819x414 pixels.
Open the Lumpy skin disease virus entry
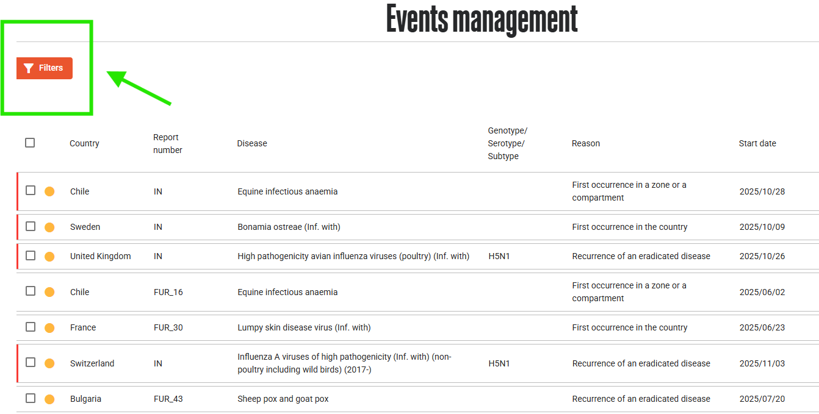[304, 327]
